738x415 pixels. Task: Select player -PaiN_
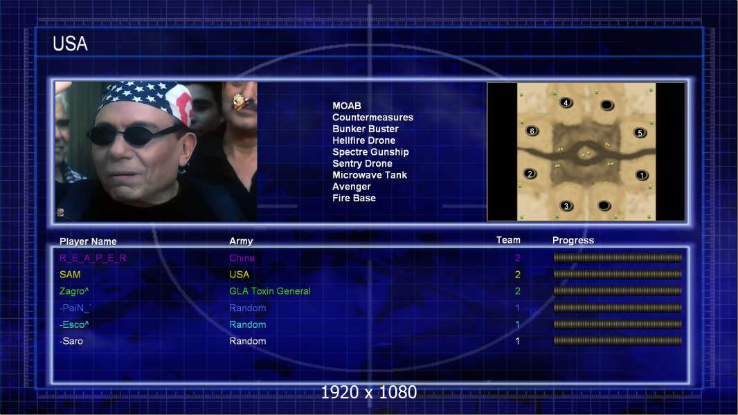[75, 308]
